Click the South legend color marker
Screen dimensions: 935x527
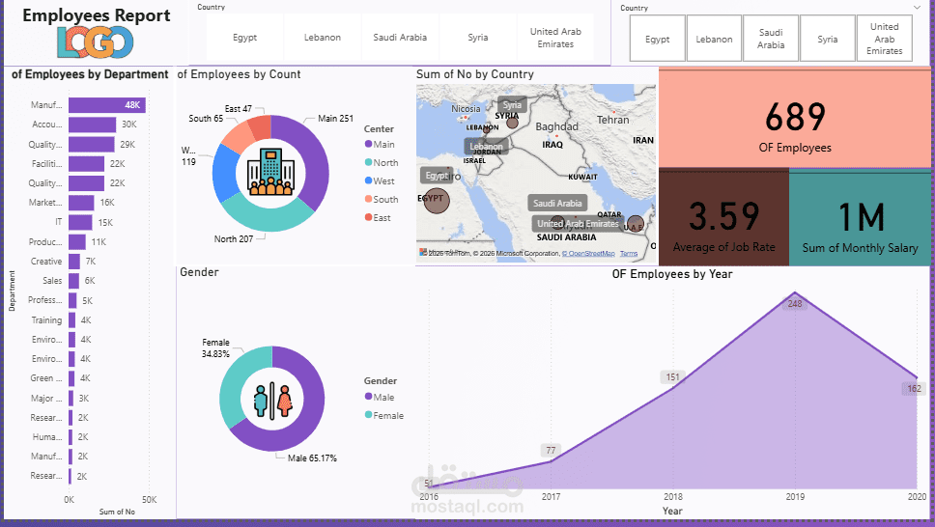(369, 199)
